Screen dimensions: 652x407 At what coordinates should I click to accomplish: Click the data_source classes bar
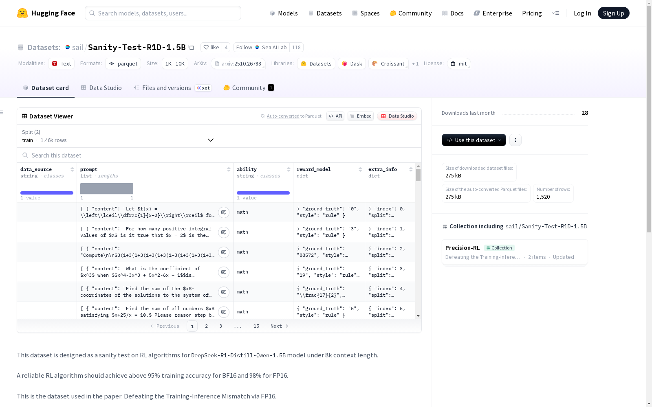pos(47,193)
